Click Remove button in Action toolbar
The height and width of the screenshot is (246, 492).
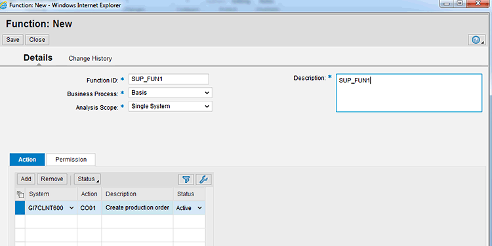[52, 179]
